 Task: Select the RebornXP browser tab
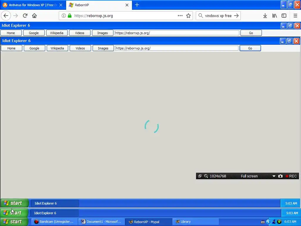point(99,5)
